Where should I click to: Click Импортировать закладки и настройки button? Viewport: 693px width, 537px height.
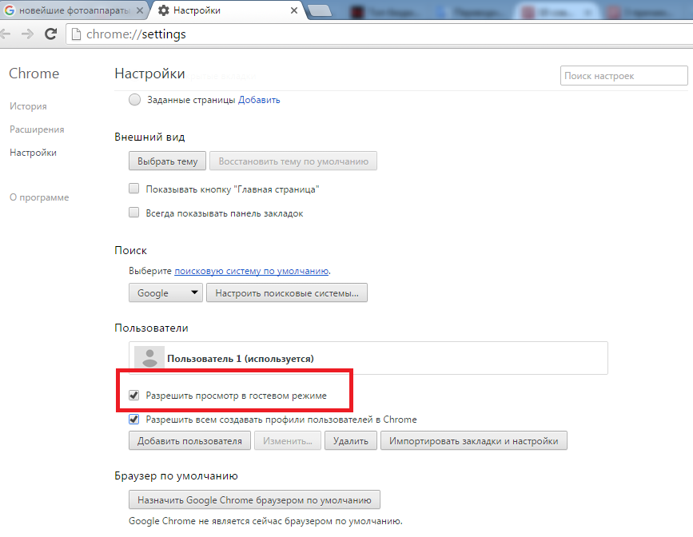click(x=474, y=440)
